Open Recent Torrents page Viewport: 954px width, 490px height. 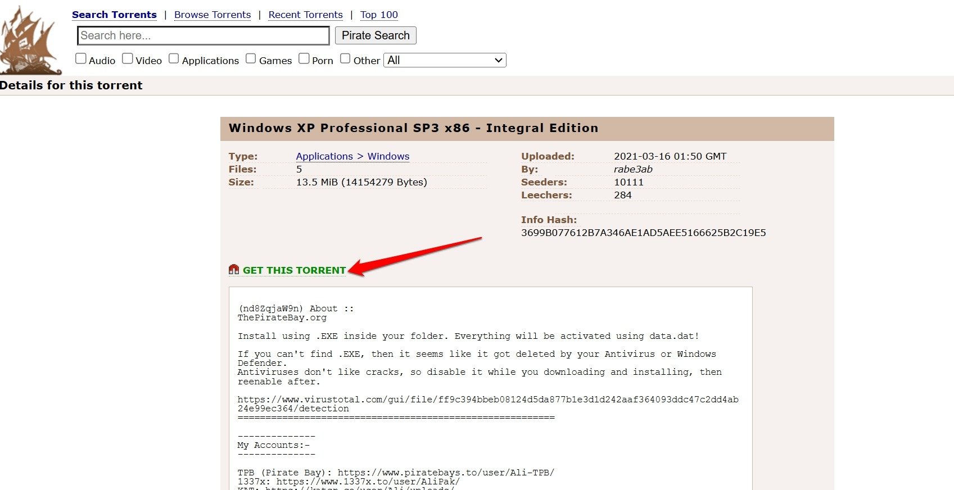305,15
